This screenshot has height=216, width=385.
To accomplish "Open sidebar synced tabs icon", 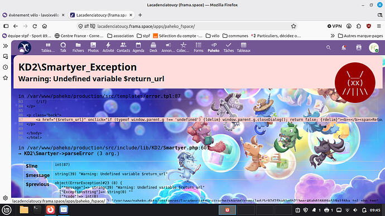I will (x=6, y=56).
